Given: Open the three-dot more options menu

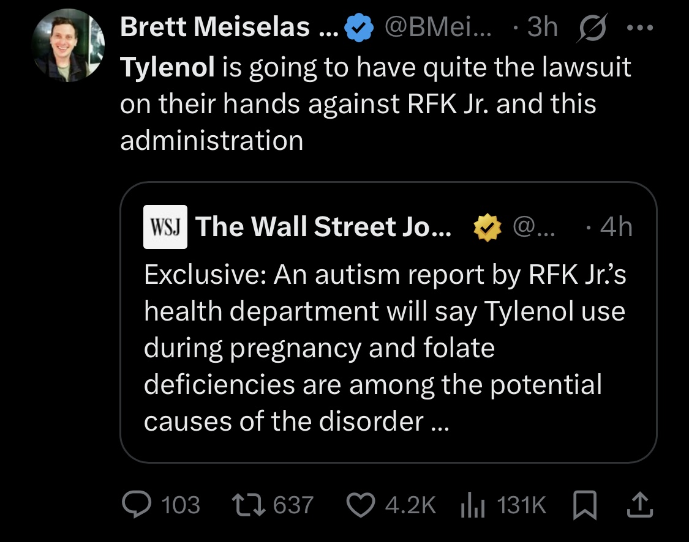Looking at the screenshot, I should pos(639,28).
